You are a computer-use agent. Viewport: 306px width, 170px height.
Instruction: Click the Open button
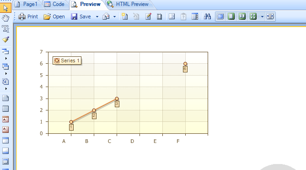[x=54, y=16]
